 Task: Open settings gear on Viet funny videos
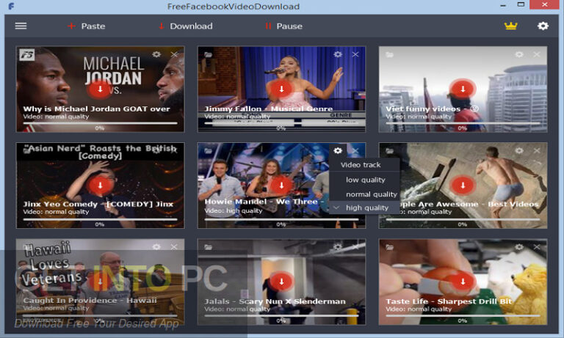point(519,54)
